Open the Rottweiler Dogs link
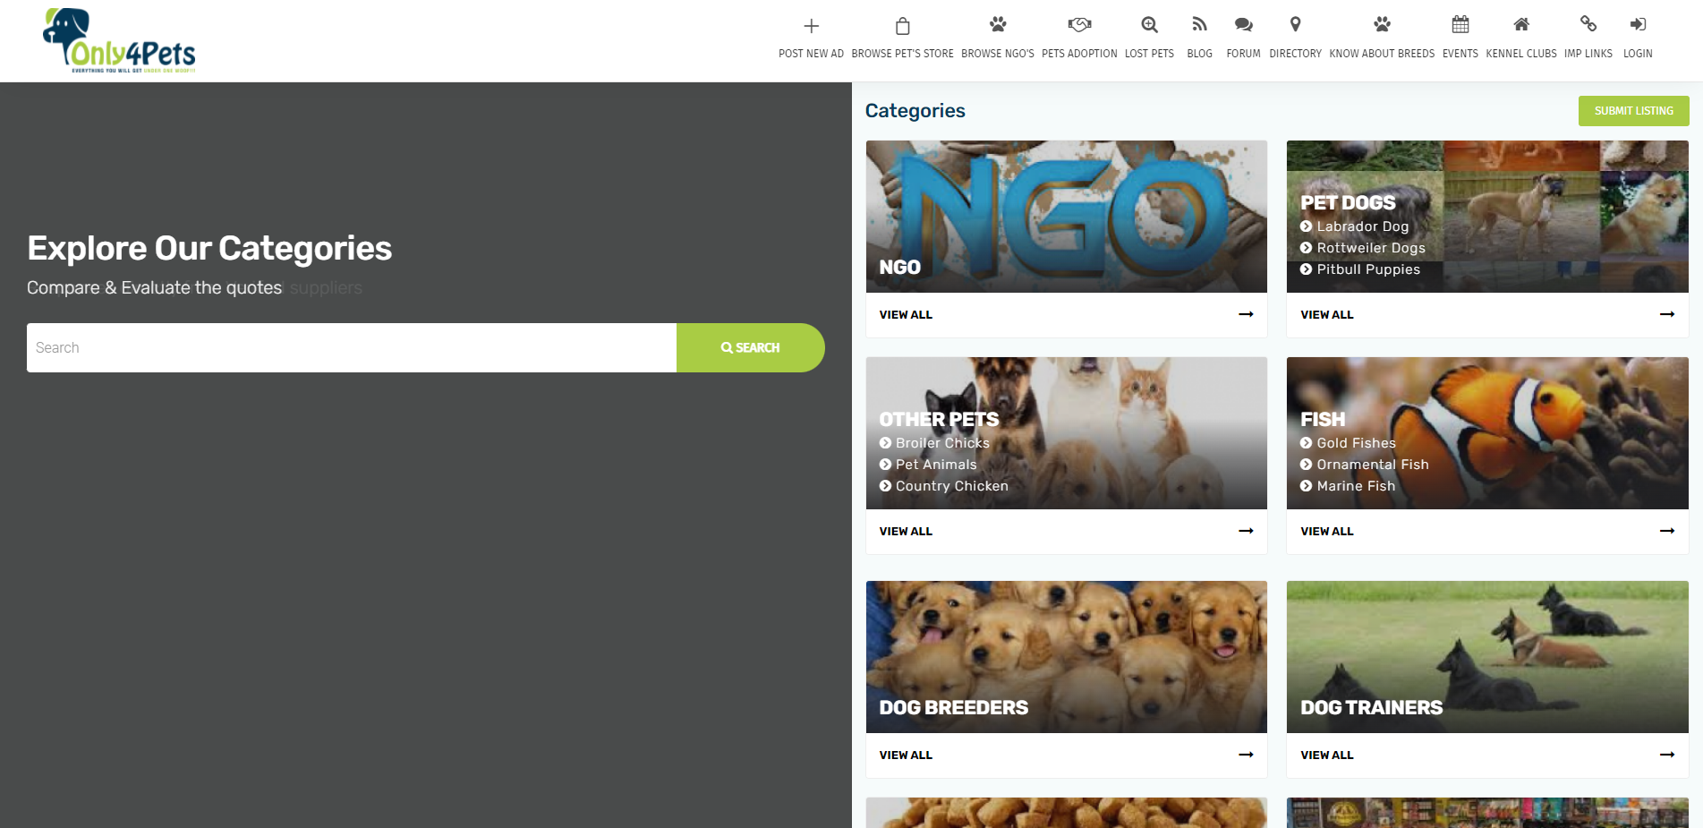This screenshot has width=1703, height=828. pos(1371,248)
